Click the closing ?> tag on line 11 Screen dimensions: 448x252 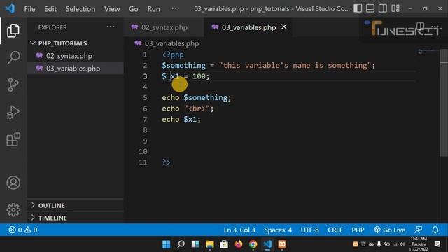pos(166,162)
